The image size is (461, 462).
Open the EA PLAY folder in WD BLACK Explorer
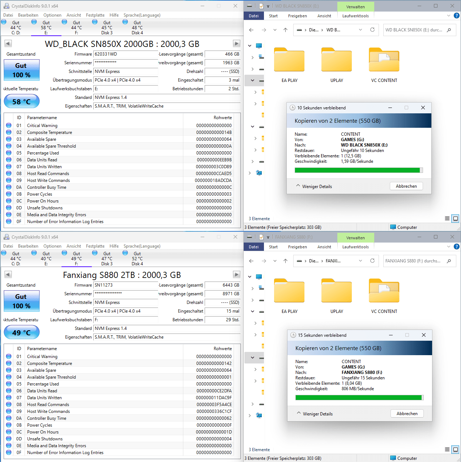[289, 65]
